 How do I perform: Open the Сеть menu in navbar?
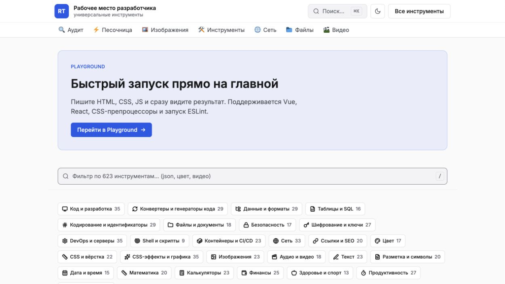(265, 30)
